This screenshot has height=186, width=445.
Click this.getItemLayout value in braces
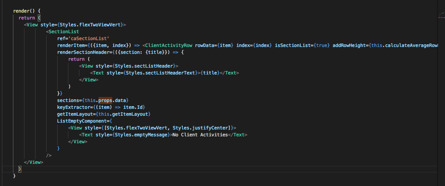pyautogui.click(x=123, y=114)
